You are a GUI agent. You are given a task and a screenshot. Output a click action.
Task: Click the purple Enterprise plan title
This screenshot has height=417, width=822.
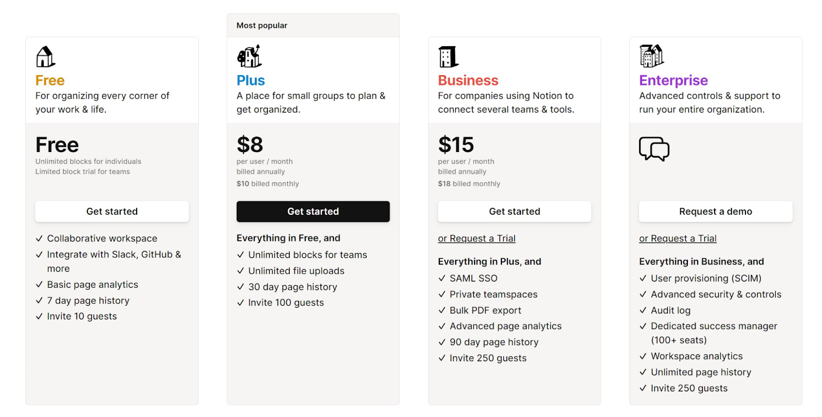(673, 81)
